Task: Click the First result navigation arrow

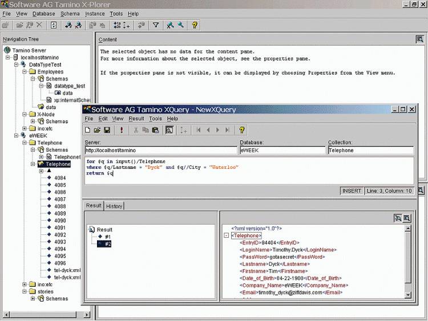Action: pos(199,130)
